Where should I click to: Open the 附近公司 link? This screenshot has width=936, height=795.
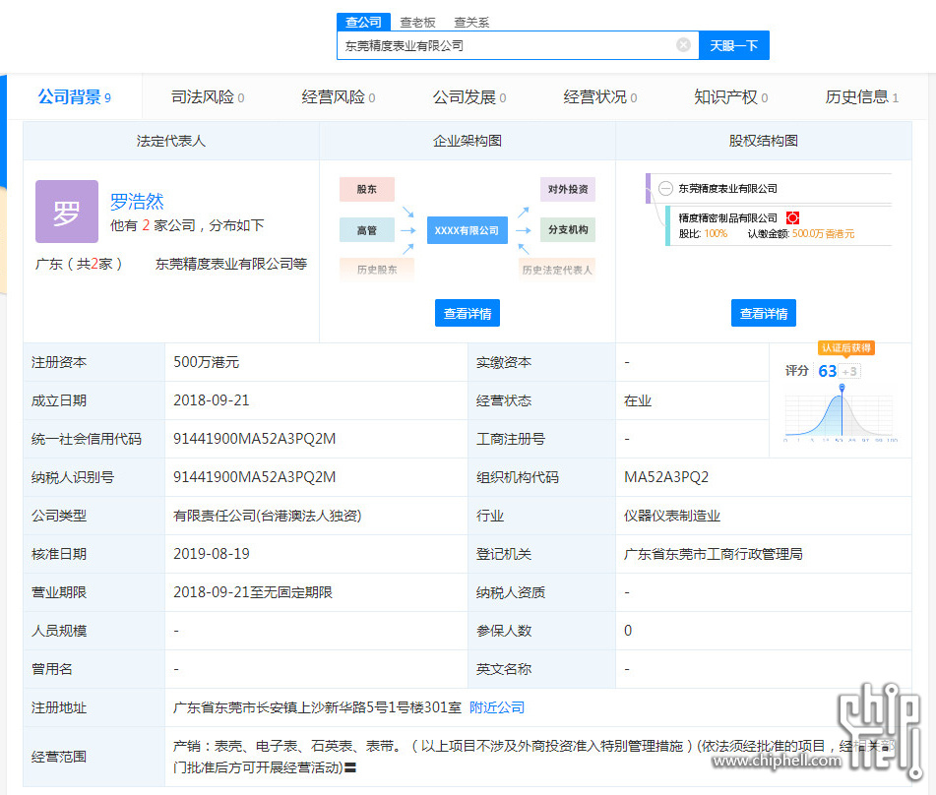tap(497, 707)
